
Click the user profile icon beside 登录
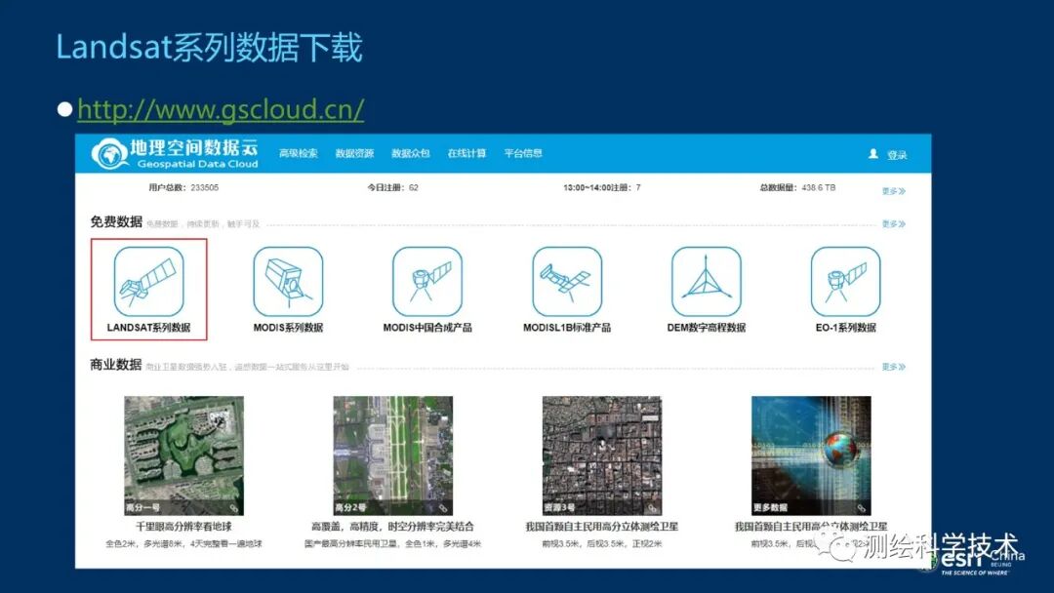(x=873, y=154)
